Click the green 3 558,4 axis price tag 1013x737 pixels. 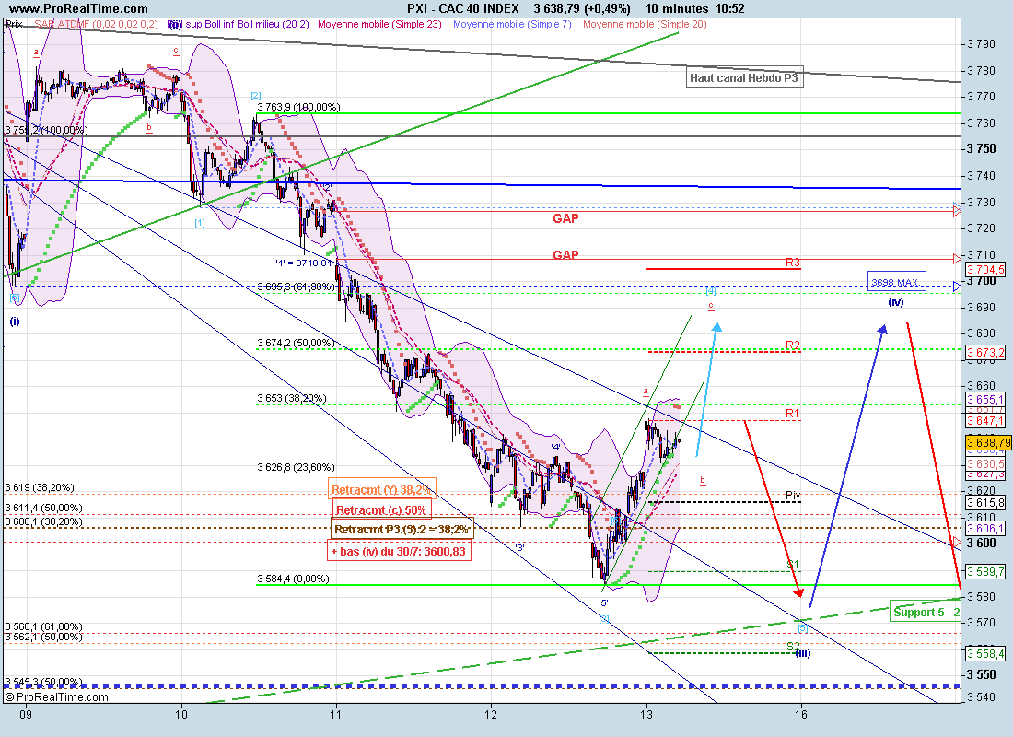[984, 653]
